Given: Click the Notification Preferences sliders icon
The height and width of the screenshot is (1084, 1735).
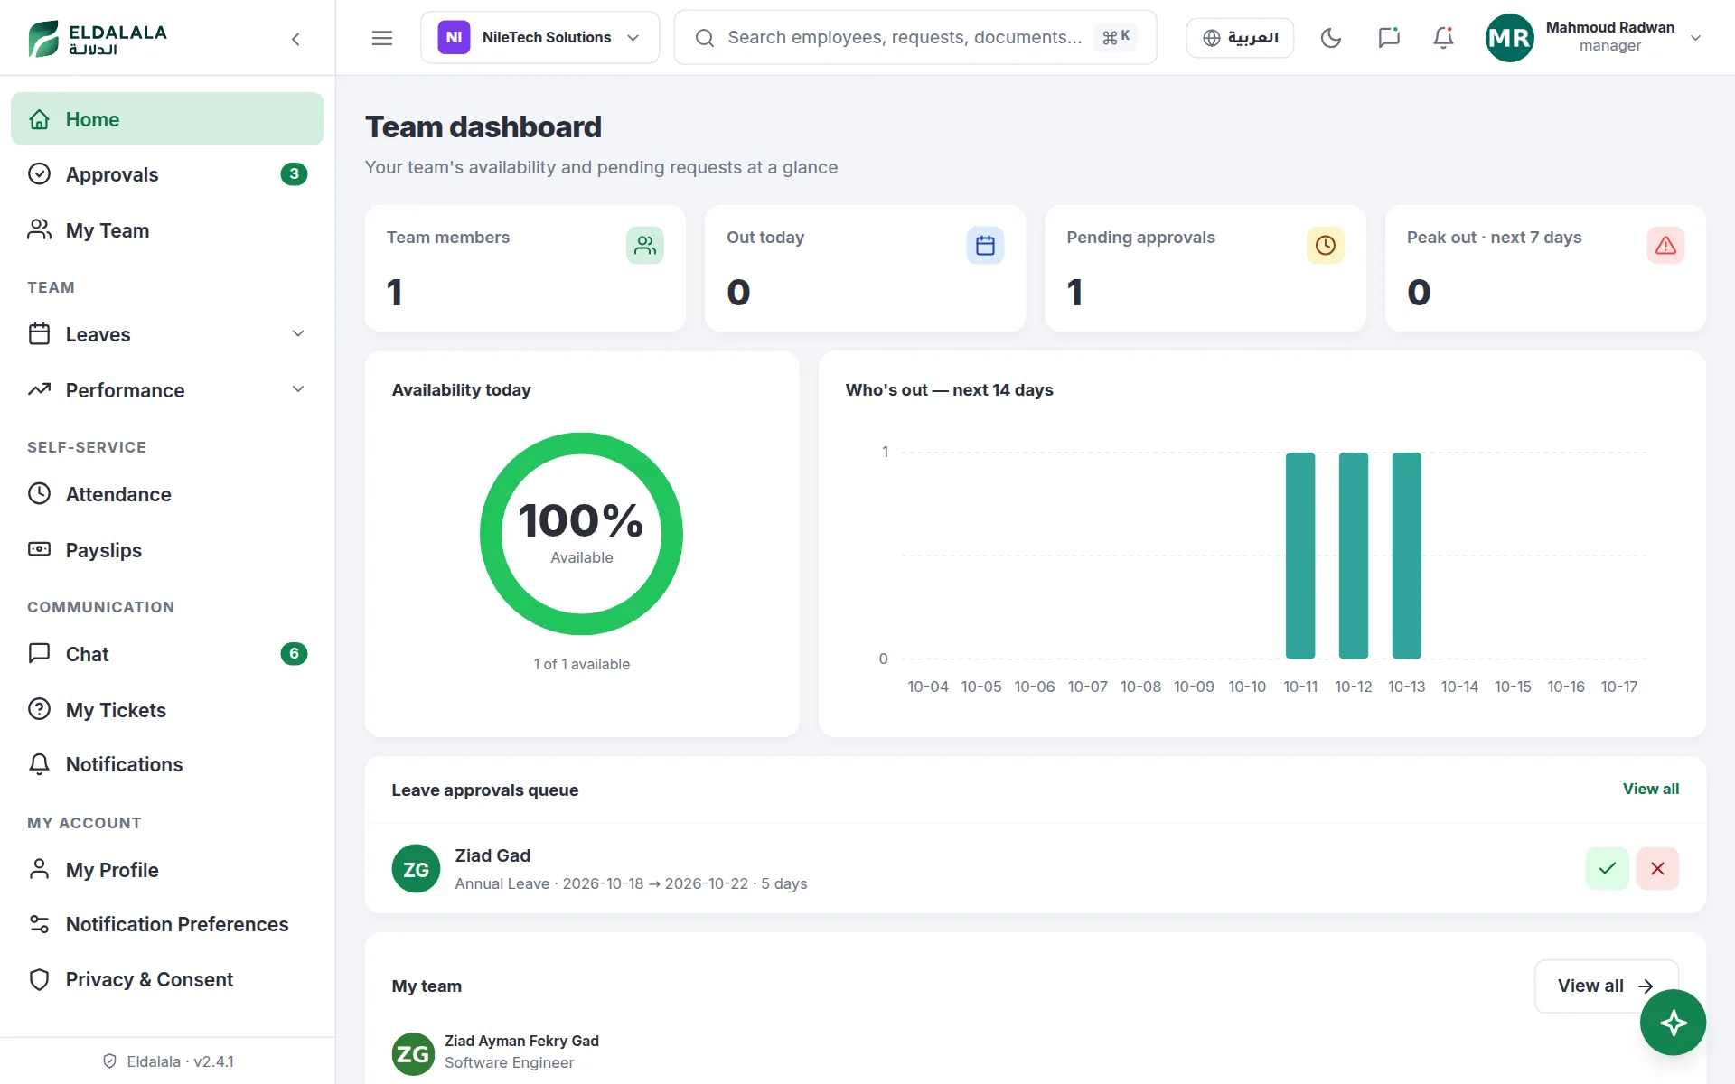Looking at the screenshot, I should point(39,924).
